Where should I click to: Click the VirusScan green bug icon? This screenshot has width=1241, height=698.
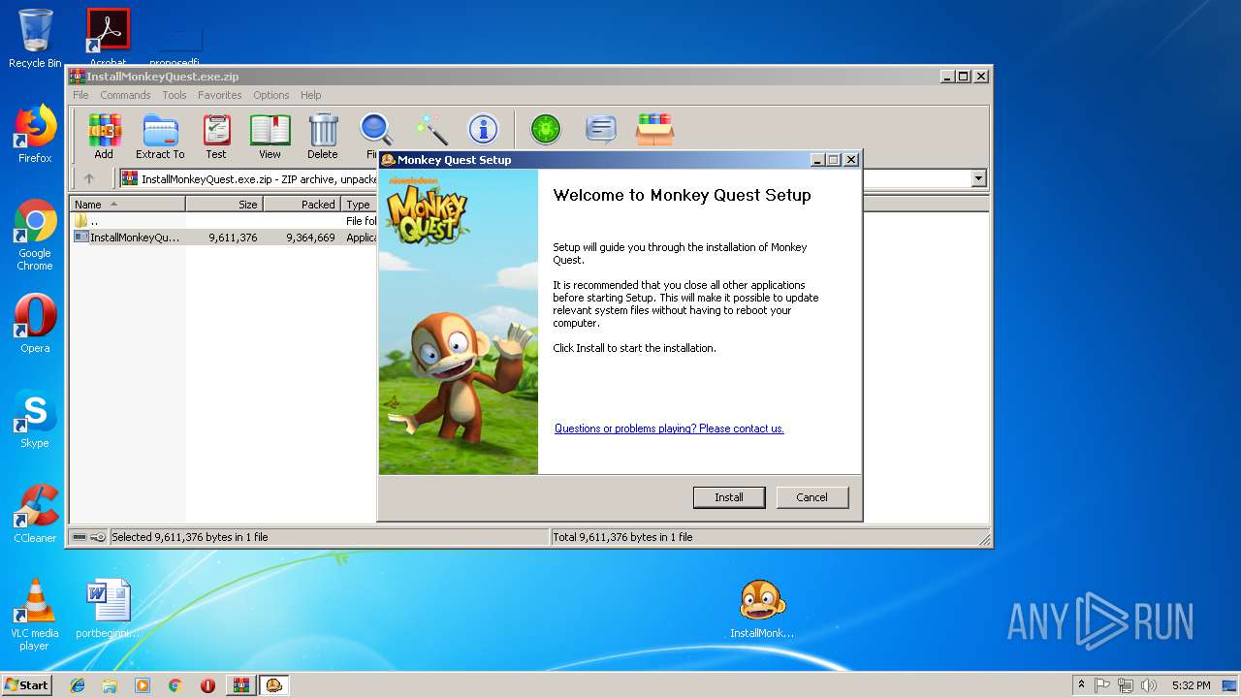coord(546,129)
